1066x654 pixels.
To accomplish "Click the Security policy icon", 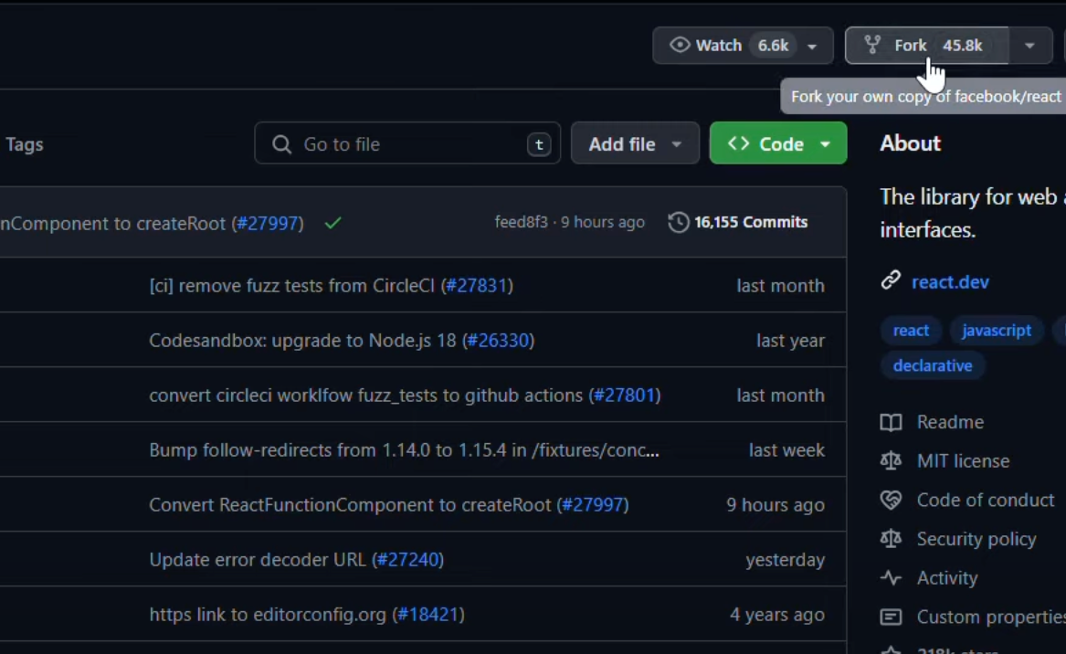I will click(x=891, y=539).
